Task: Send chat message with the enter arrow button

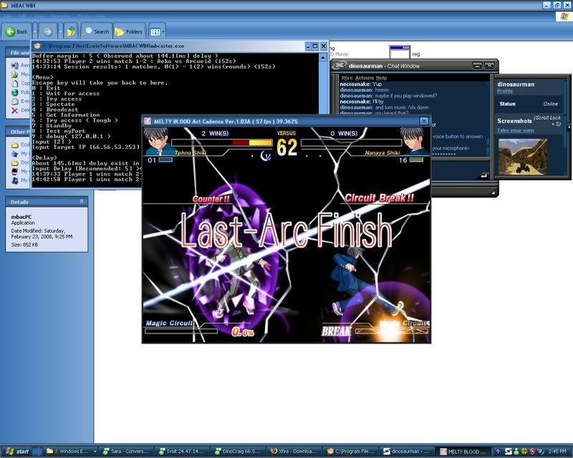Action: [x=483, y=176]
